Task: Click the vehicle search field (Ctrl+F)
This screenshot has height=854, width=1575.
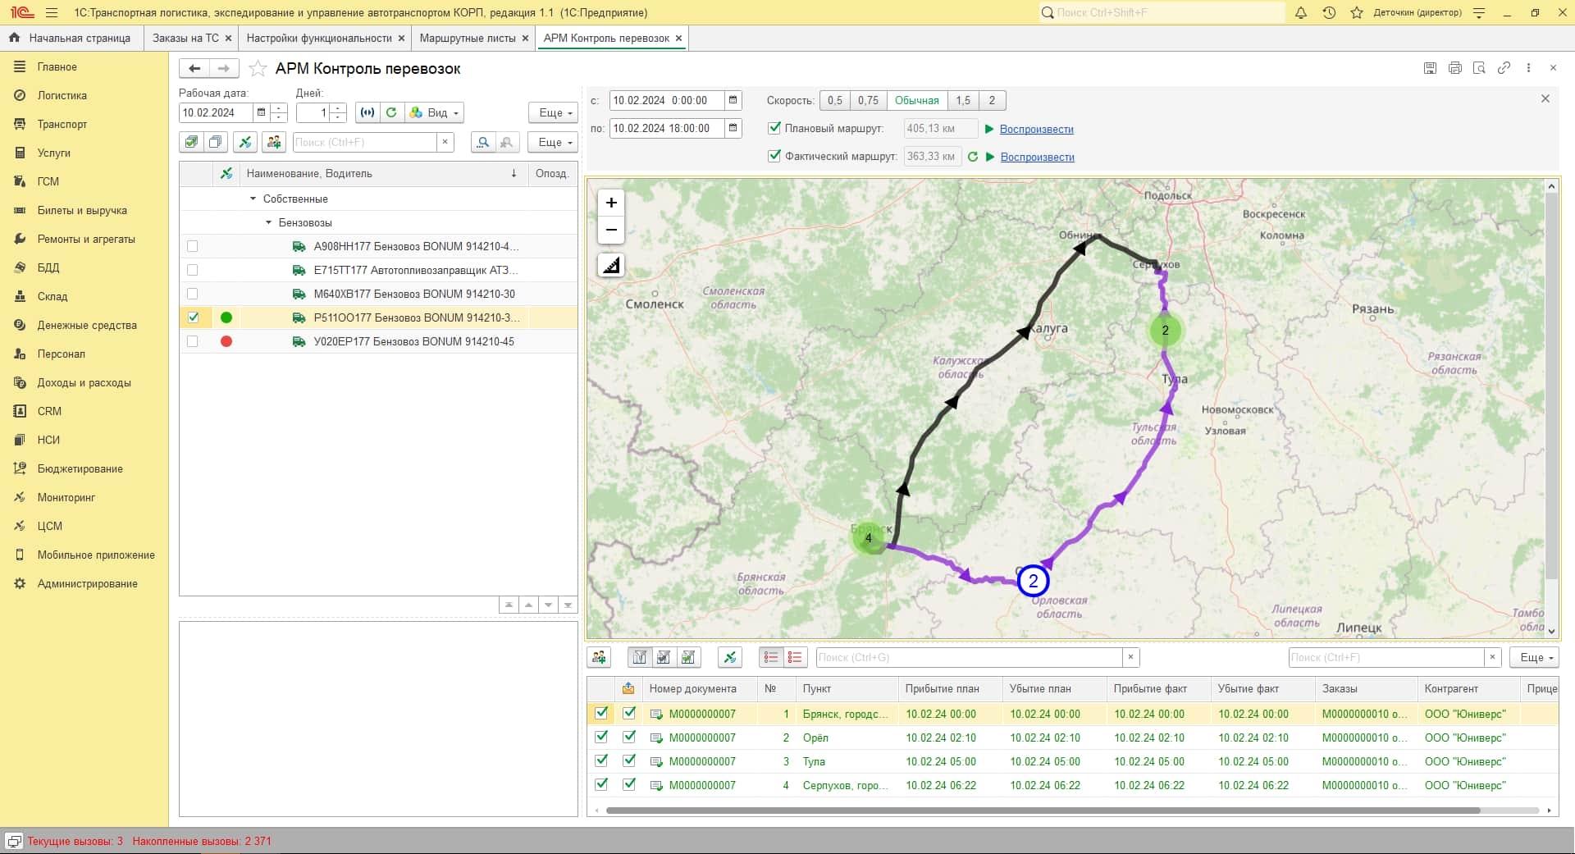Action: (364, 142)
